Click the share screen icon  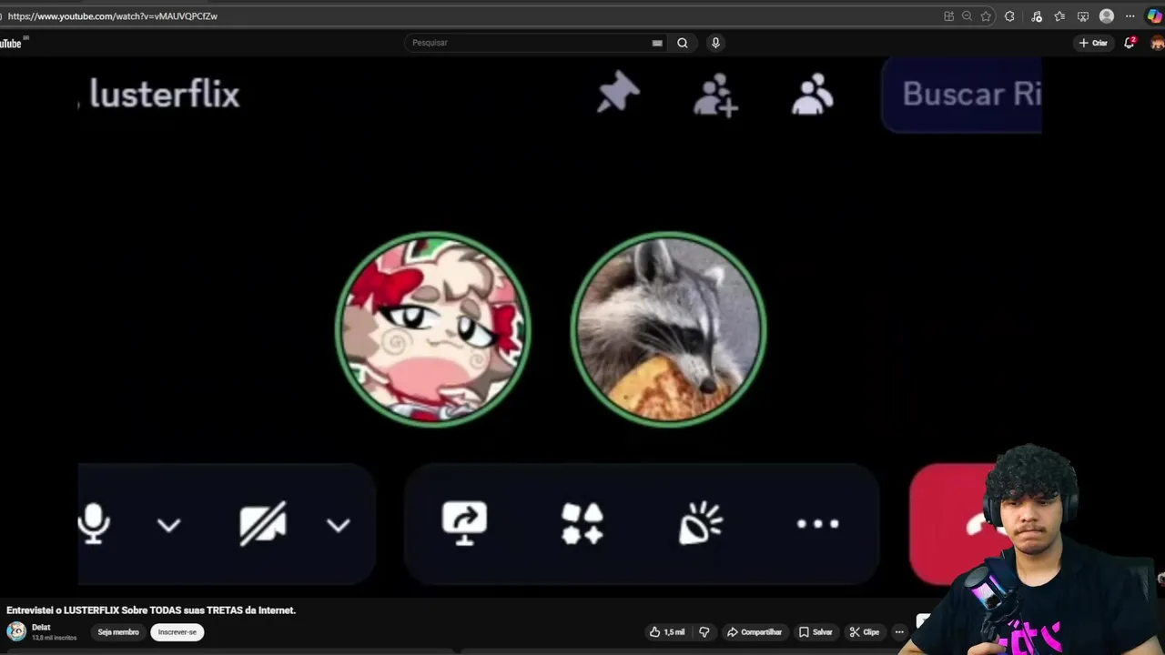click(x=464, y=524)
